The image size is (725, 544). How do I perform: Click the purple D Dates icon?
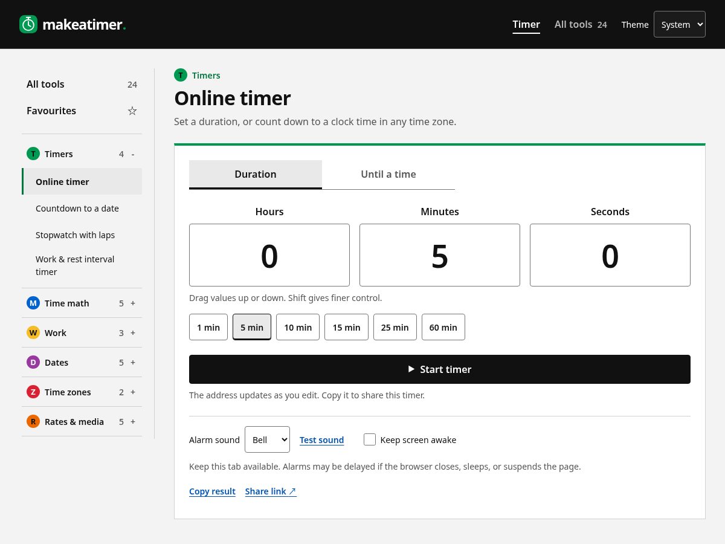(33, 362)
